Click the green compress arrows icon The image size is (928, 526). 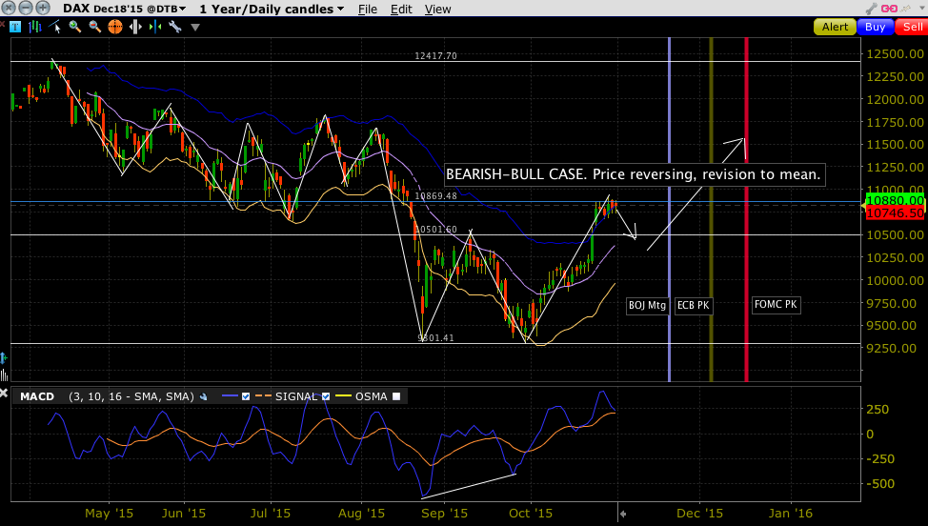[155, 27]
